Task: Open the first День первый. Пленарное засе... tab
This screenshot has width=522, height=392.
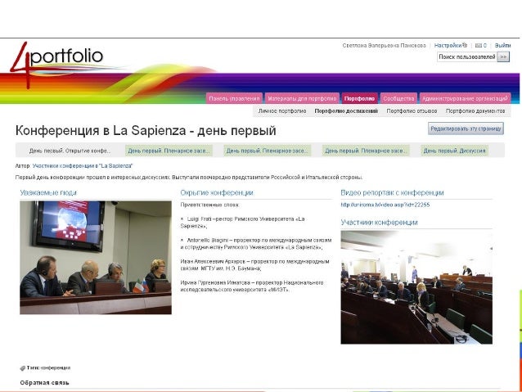Action: pyautogui.click(x=169, y=151)
